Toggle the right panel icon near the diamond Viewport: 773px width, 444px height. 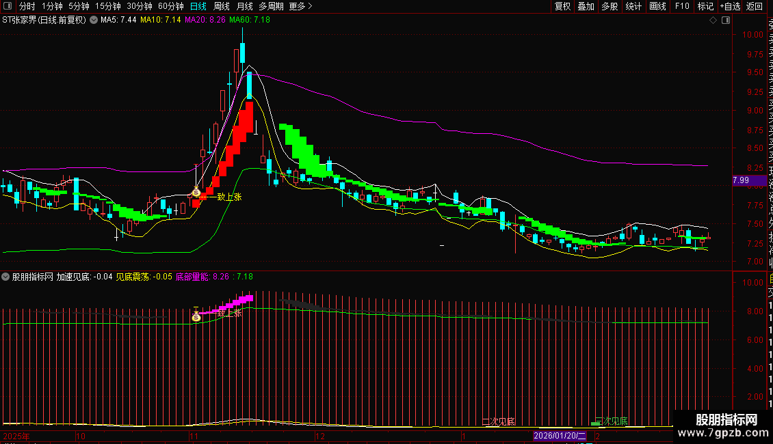point(726,20)
